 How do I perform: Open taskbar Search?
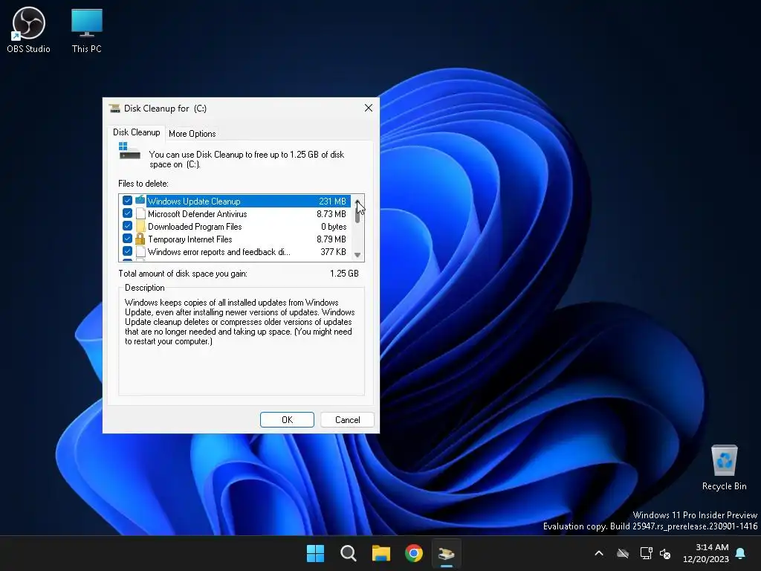pos(348,553)
